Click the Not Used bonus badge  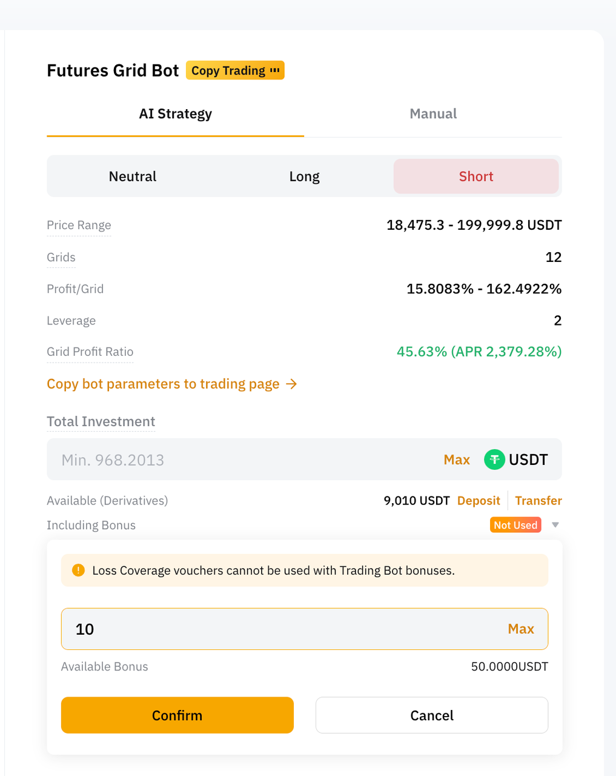point(515,525)
